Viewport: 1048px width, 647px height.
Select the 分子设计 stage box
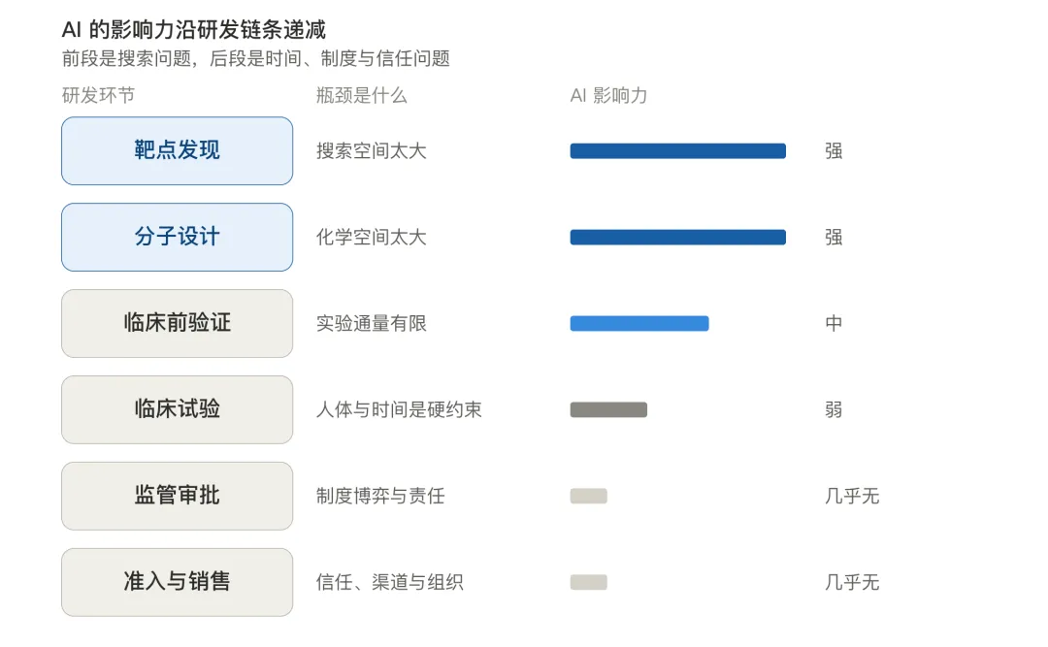pyautogui.click(x=178, y=238)
